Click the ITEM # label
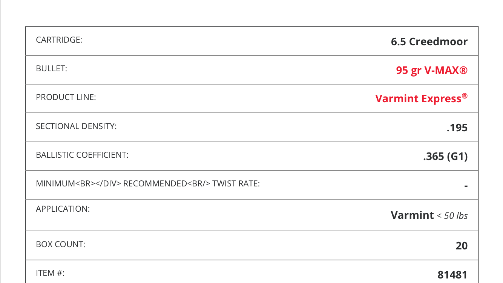Screen dimensions: 503x283 tap(51, 273)
